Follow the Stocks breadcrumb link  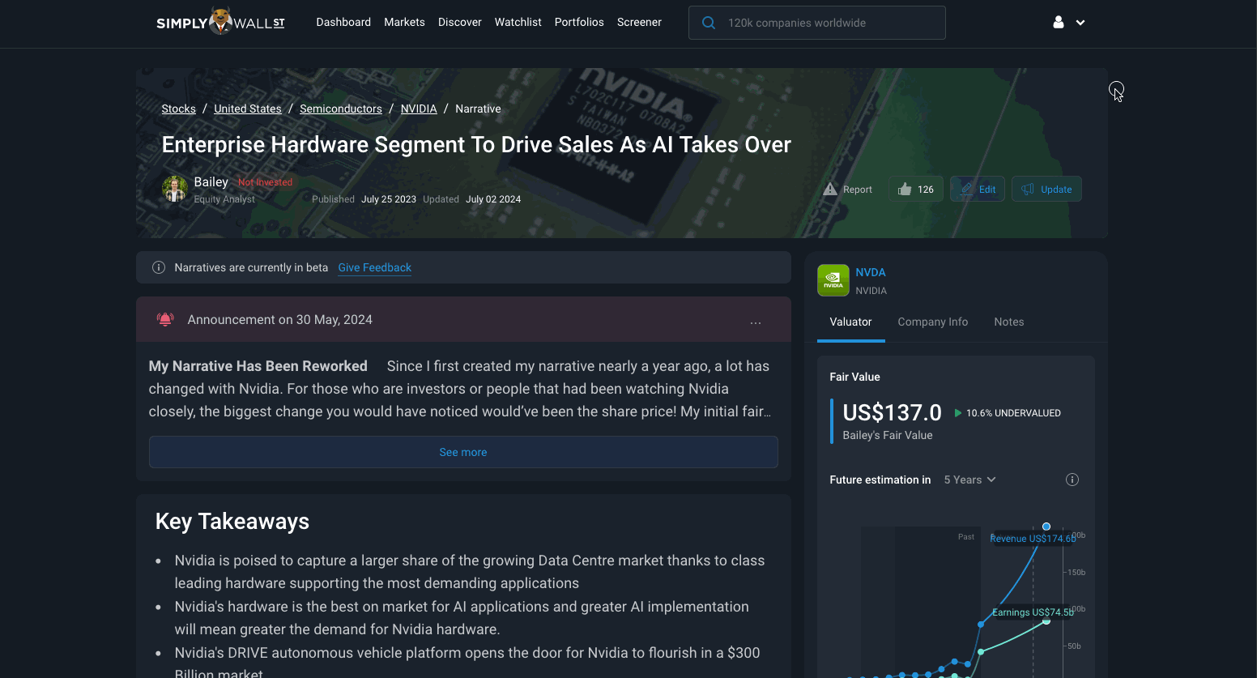pyautogui.click(x=179, y=109)
